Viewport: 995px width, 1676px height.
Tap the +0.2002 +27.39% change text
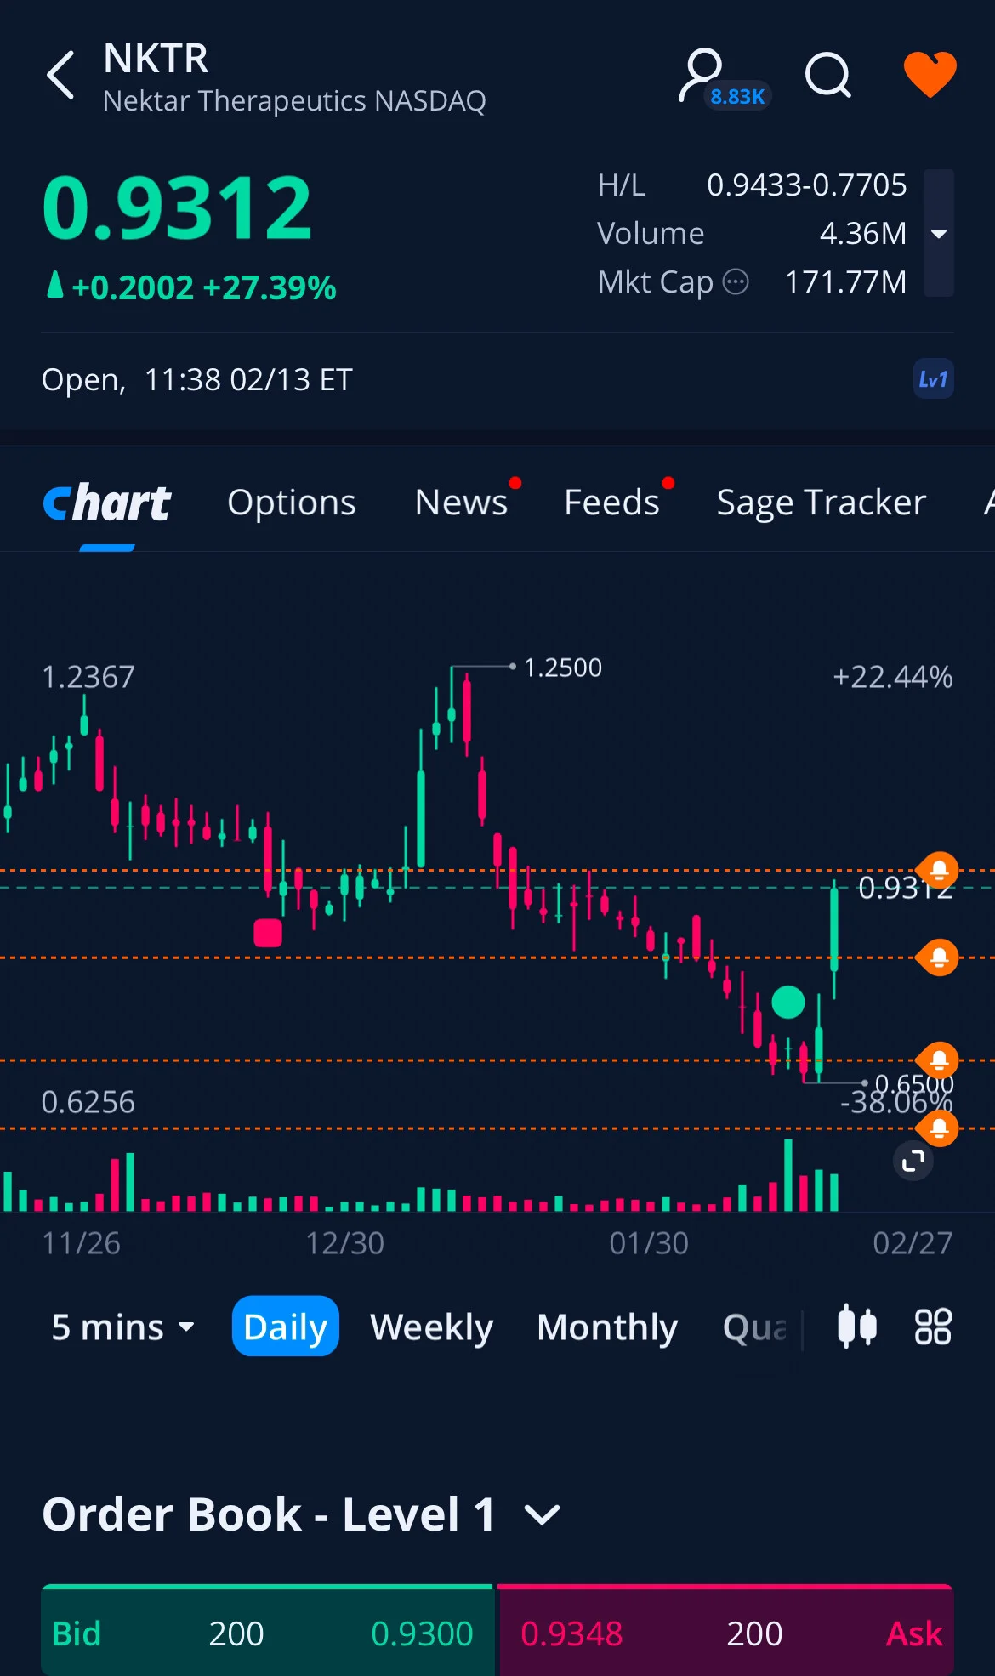coord(204,288)
